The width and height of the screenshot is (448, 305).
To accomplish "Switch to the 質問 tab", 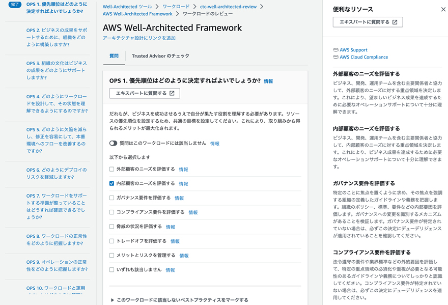I will pyautogui.click(x=114, y=56).
